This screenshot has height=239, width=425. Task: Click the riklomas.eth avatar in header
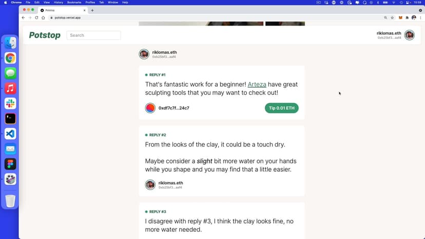409,35
